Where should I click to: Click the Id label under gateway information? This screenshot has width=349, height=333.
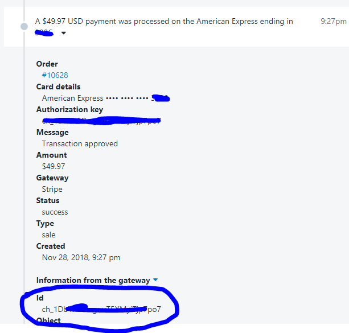40,298
